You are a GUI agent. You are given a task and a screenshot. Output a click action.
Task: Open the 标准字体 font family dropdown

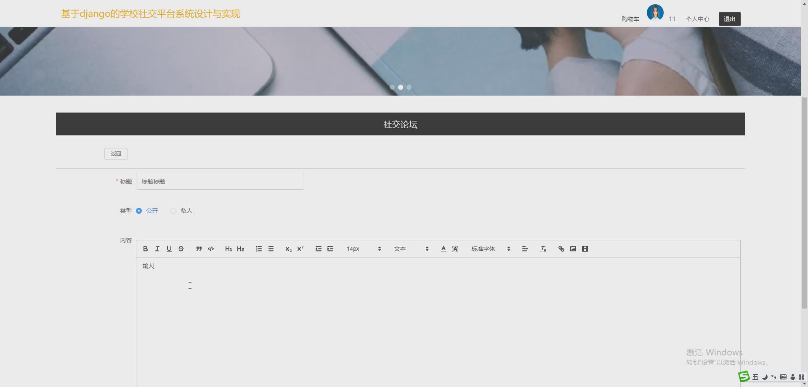(x=491, y=249)
